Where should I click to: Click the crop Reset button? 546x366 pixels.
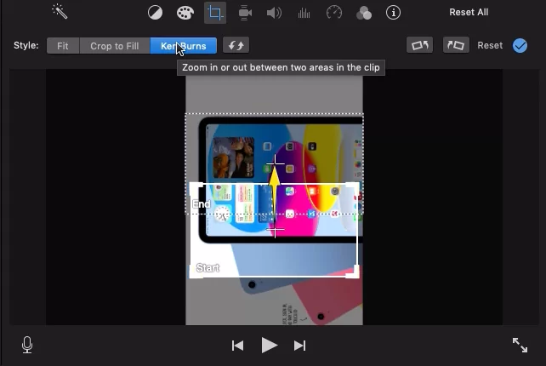490,45
